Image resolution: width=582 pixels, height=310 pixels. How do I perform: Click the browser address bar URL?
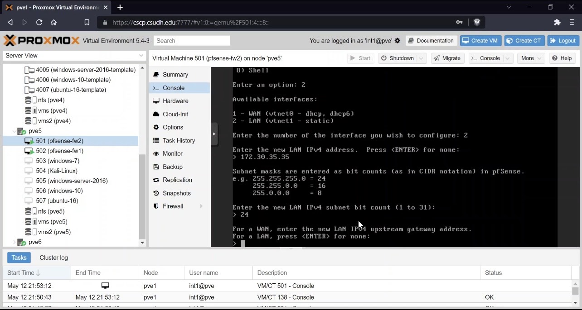(x=190, y=22)
